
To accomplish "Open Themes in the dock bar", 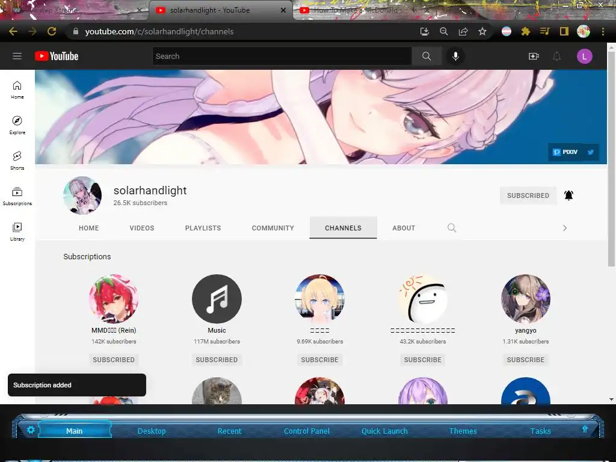I will [x=463, y=431].
